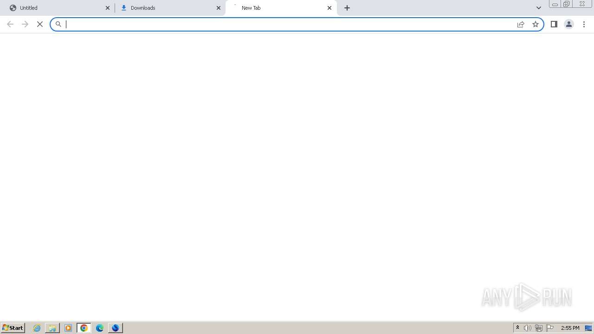Share this page icon
This screenshot has width=594, height=334.
pyautogui.click(x=521, y=24)
